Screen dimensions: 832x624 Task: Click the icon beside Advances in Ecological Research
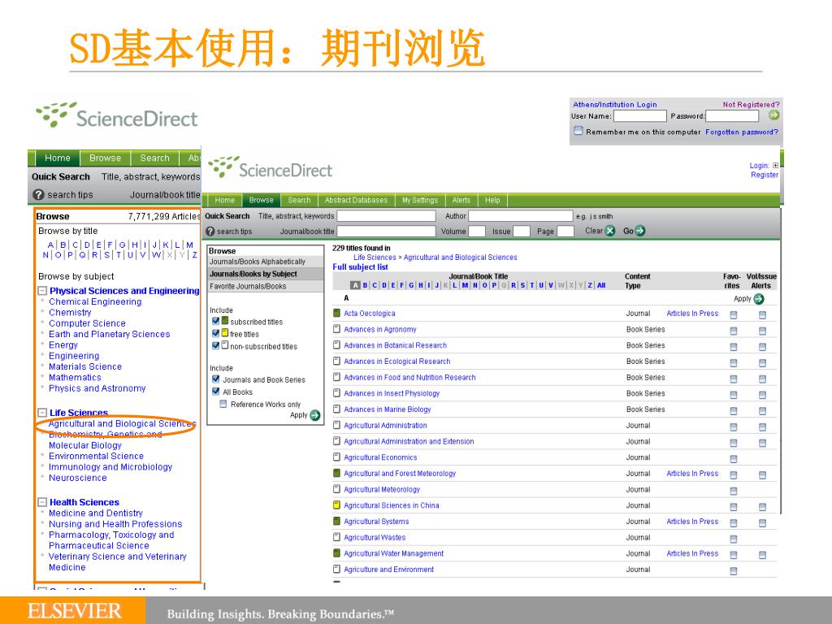pos(336,361)
